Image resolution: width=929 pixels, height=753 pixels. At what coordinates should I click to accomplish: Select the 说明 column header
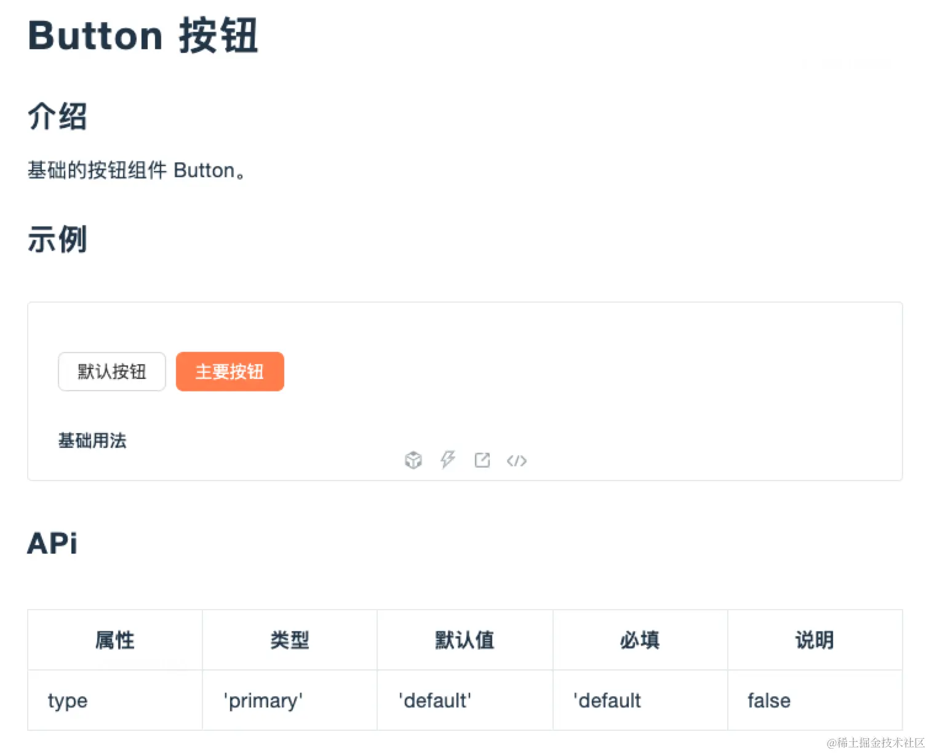click(x=815, y=640)
